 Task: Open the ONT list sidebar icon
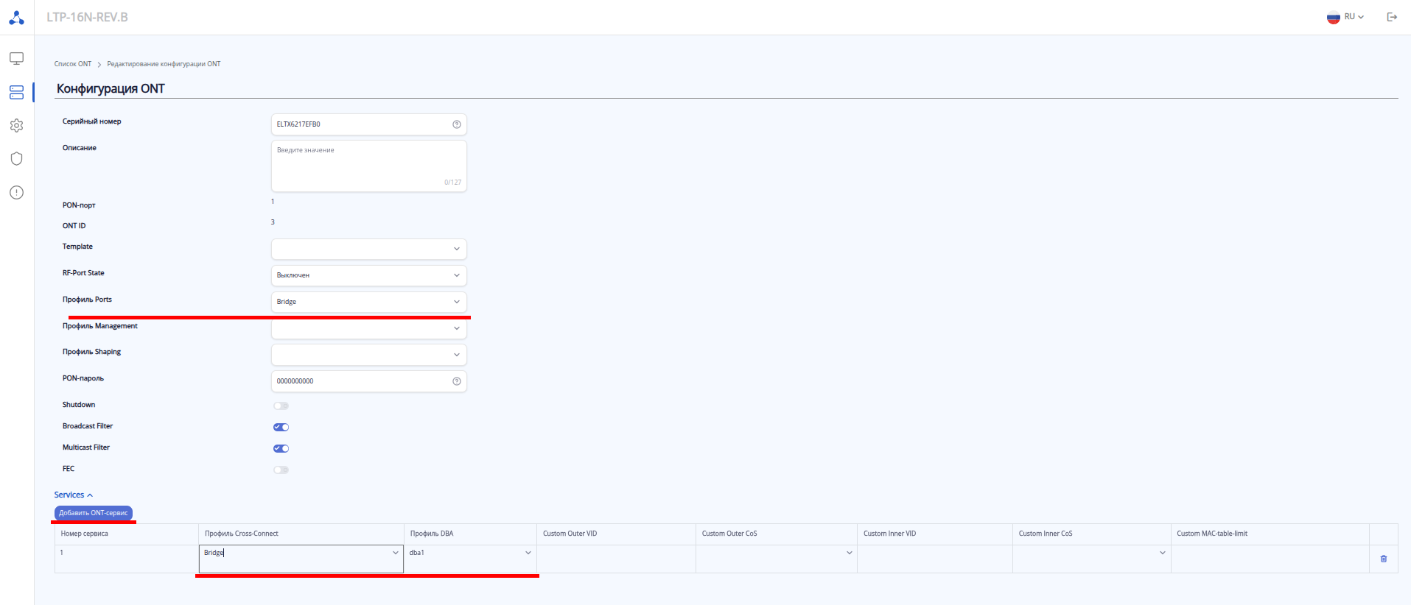(16, 92)
